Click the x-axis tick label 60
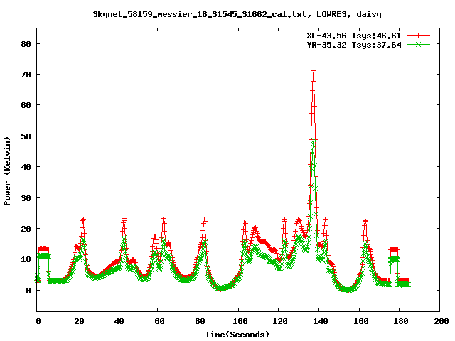The width and height of the screenshot is (455, 341). [159, 321]
